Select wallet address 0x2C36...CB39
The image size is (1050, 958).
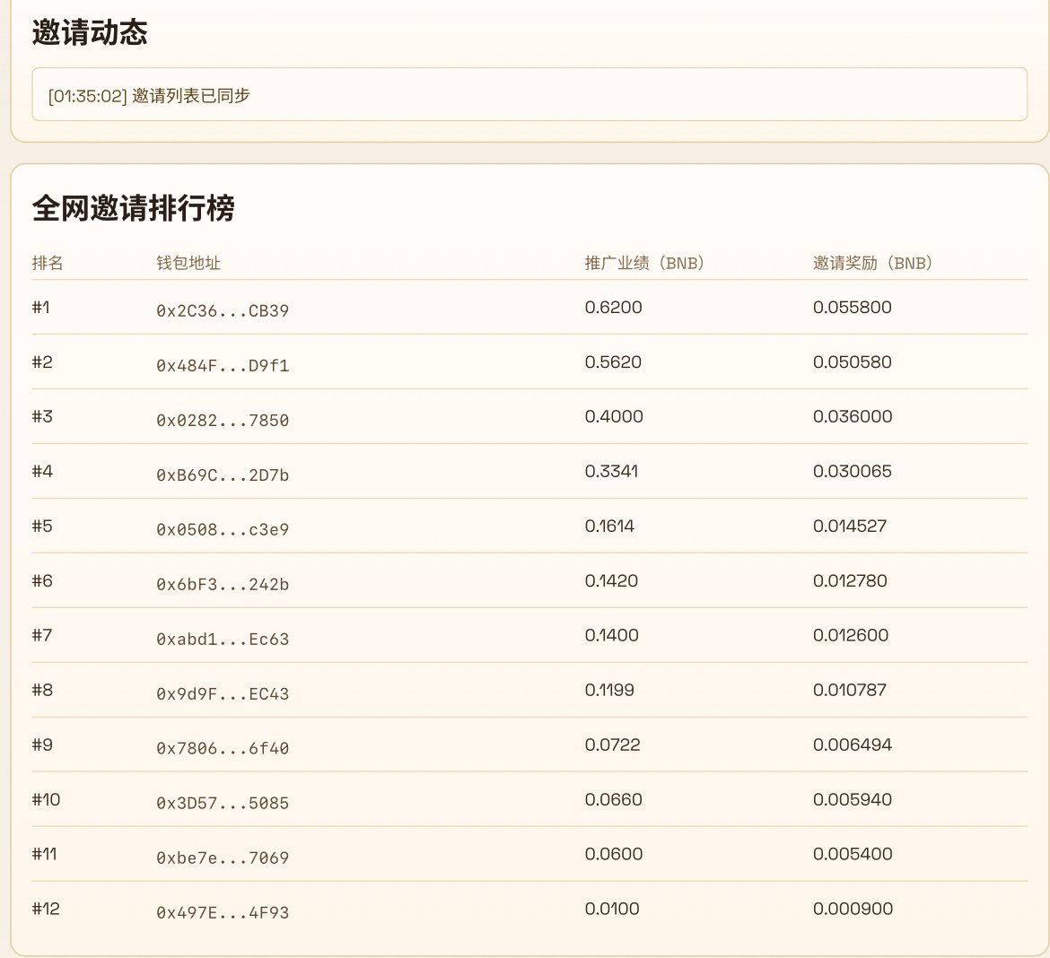pos(223,310)
